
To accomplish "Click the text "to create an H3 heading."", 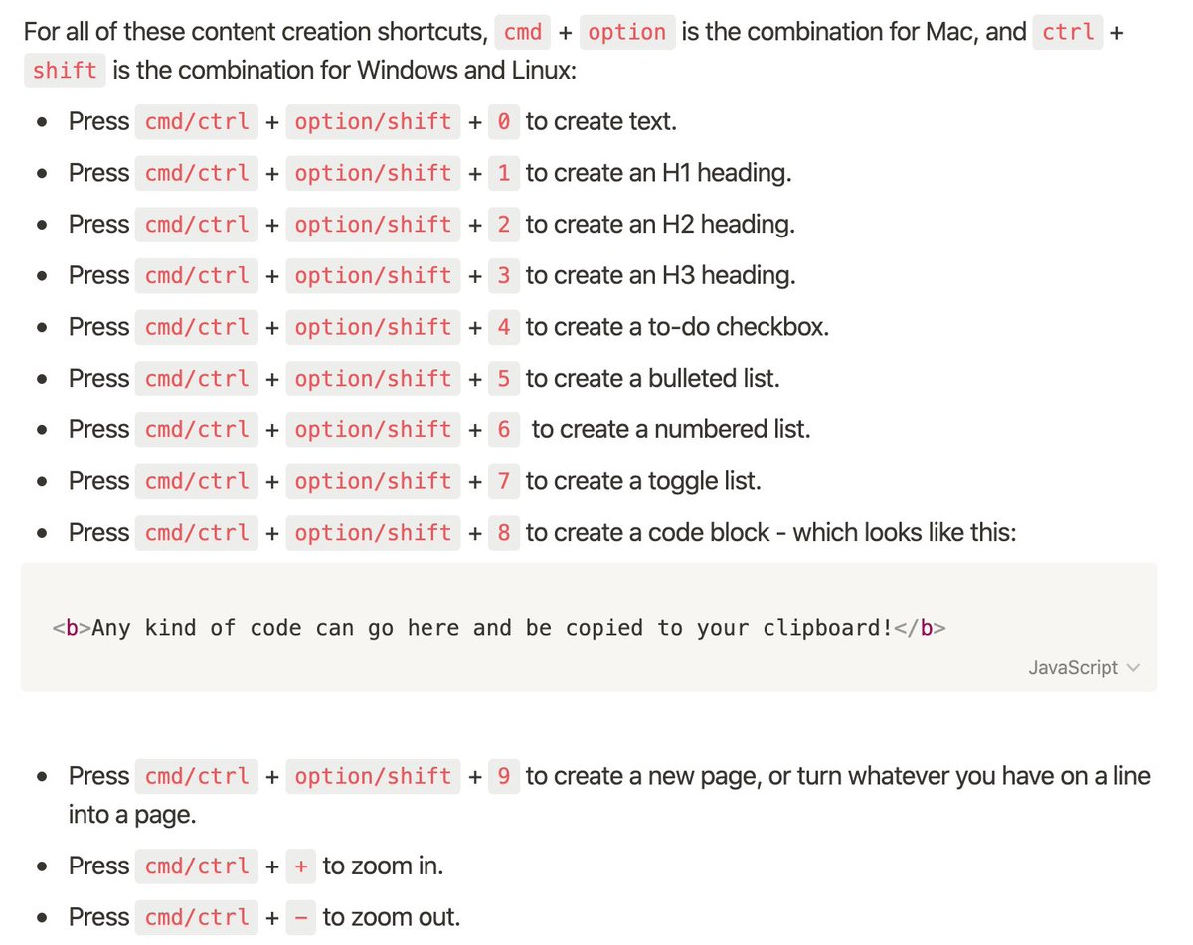I will pos(661,276).
